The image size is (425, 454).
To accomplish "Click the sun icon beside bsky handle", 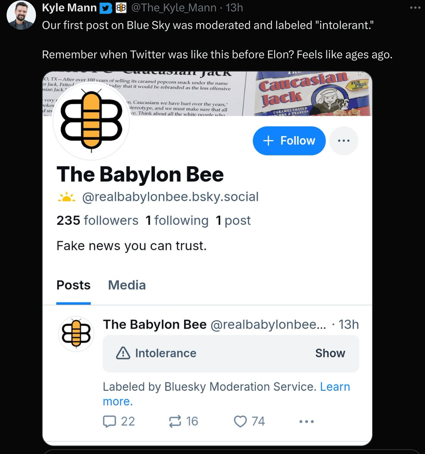I will point(66,197).
